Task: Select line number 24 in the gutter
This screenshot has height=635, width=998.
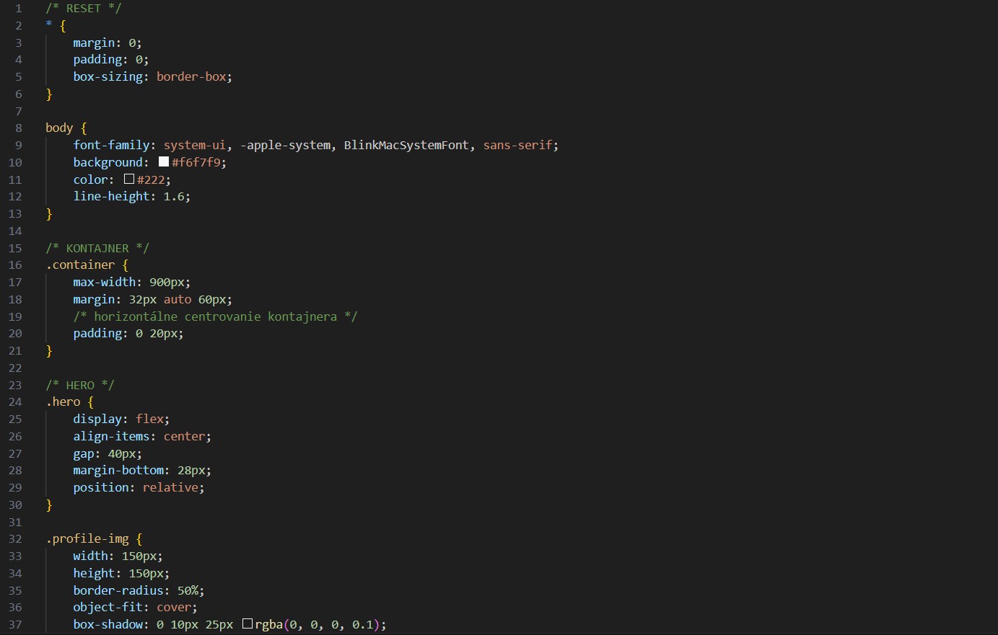Action: point(15,401)
